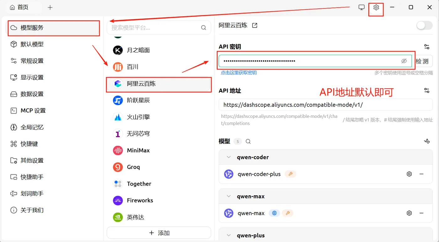This screenshot has height=242, width=439.
Task: Show the hidden API key
Action: [x=404, y=61]
